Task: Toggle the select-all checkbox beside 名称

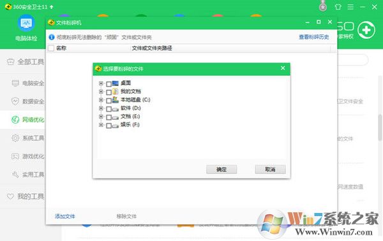Action: pyautogui.click(x=51, y=48)
